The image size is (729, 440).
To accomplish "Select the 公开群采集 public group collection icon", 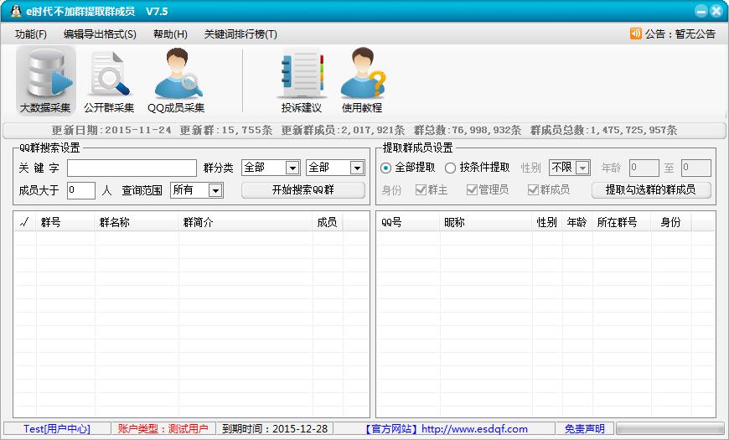I will (x=109, y=81).
